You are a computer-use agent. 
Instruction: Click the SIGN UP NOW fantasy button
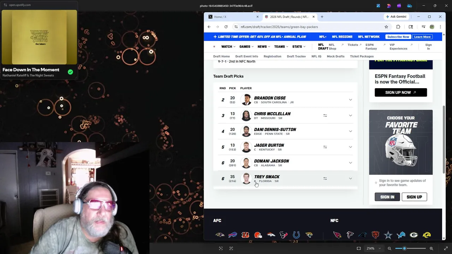401,92
